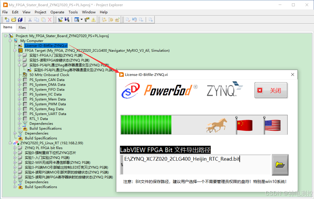Open the Edit menu
This screenshot has width=314, height=199.
pyautogui.click(x=15, y=12)
